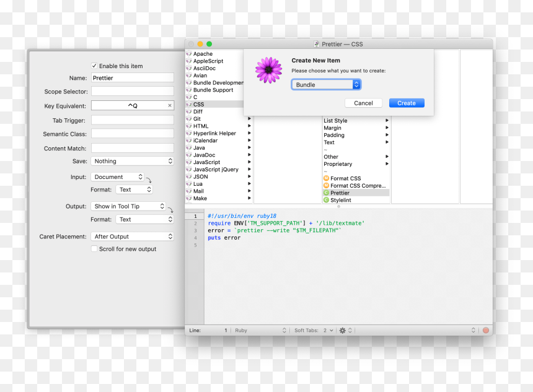The height and width of the screenshot is (392, 533).
Task: Click the Lua bundle icon
Action: point(189,184)
